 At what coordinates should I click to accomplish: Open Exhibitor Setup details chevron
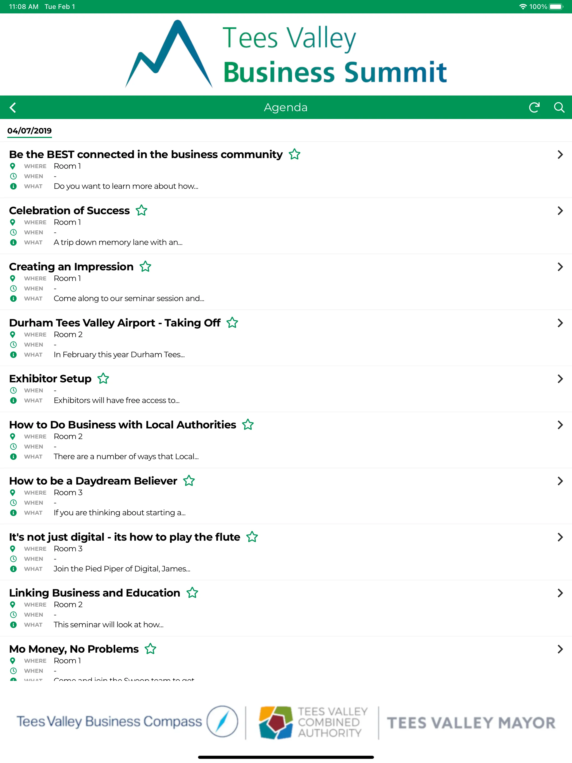coord(560,379)
